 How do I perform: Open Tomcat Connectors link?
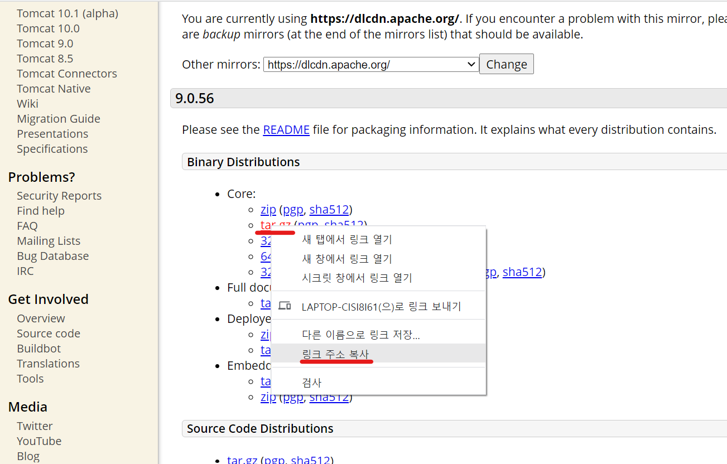tap(67, 74)
